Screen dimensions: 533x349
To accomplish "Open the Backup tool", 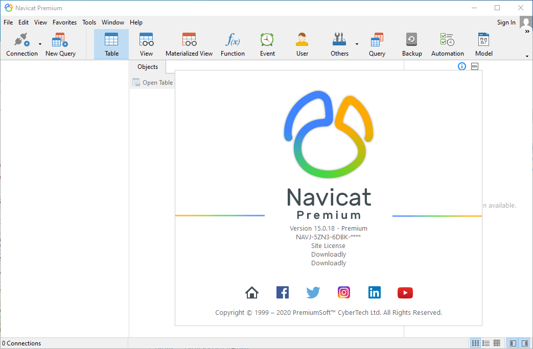I will 412,44.
